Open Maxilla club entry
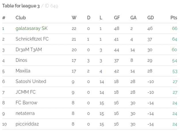Image resolution: width=184 pixels, height=131 pixels. [x=23, y=71]
